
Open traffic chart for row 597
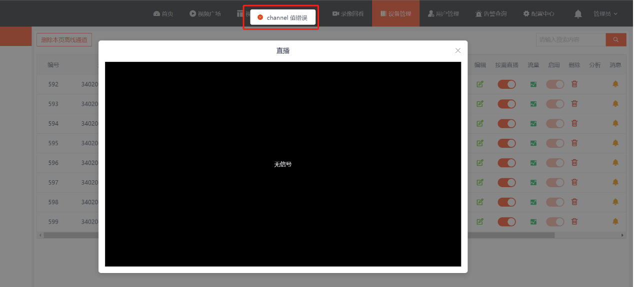pos(533,182)
